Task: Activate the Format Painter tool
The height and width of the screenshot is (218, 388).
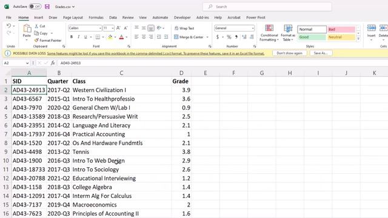Action: tap(48, 41)
